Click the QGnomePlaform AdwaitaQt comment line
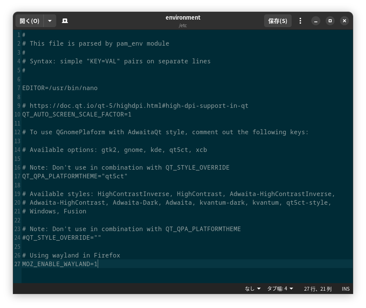Image resolution: width=366 pixels, height=308 pixels. pyautogui.click(x=165, y=132)
